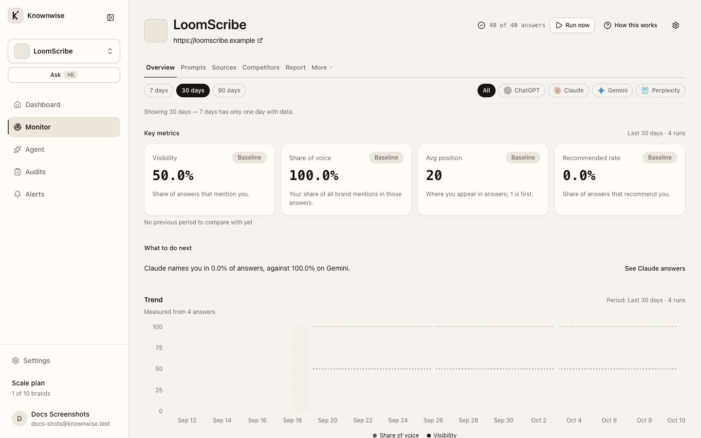Screen dimensions: 701x438
Task: Switch to the Sources tab
Action: click(224, 68)
